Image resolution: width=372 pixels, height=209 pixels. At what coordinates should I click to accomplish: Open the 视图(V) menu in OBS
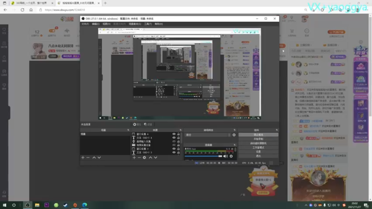click(x=106, y=24)
